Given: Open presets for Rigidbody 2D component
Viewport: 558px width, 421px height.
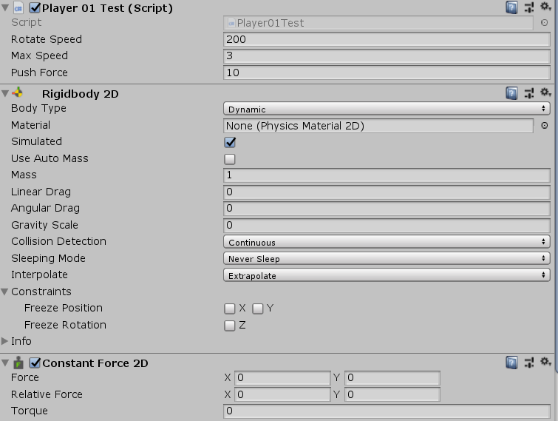Looking at the screenshot, I should point(529,93).
